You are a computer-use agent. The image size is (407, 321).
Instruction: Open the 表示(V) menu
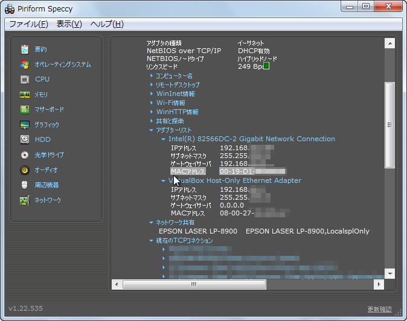[x=69, y=24]
